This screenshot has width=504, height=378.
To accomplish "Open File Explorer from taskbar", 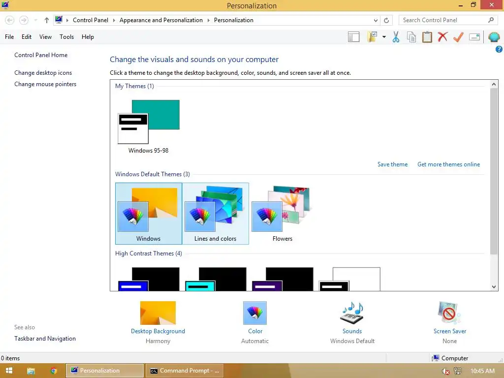I will [x=31, y=371].
